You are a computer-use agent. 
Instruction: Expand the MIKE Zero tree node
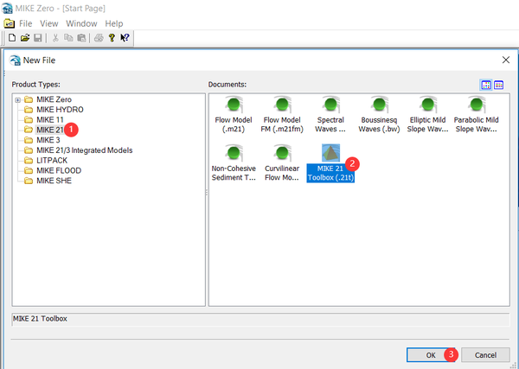[x=18, y=100]
